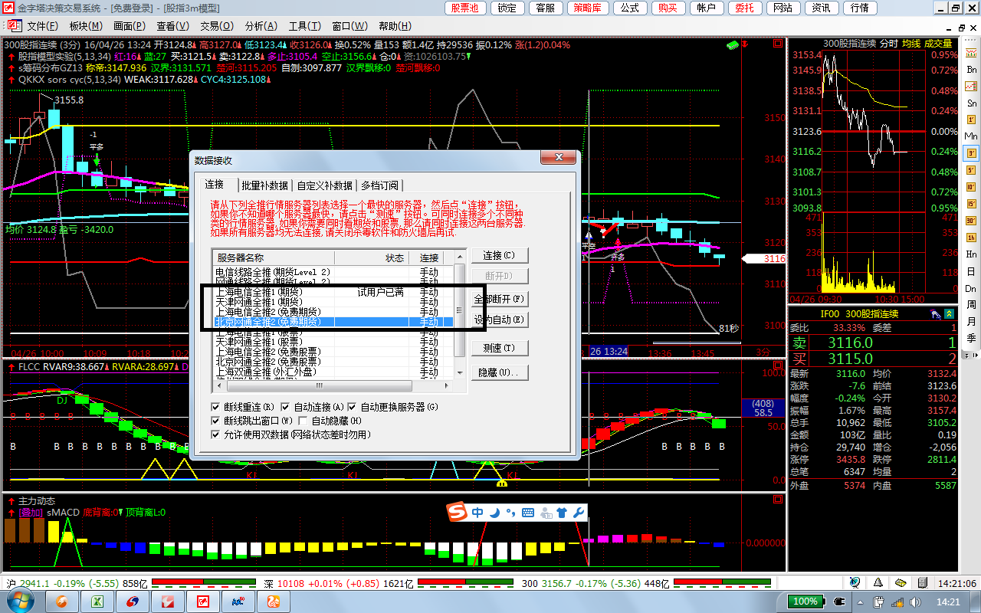The height and width of the screenshot is (613, 981).
Task: Switch to the 批里补数据 tab
Action: coord(264,185)
